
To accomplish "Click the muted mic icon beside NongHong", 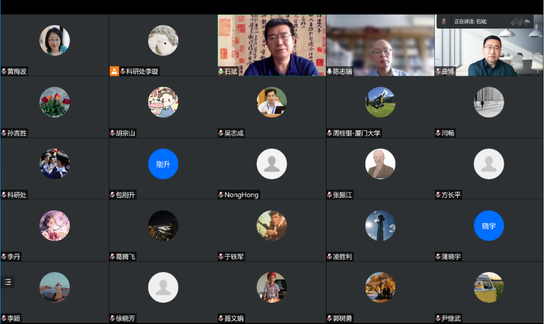I will coord(221,195).
